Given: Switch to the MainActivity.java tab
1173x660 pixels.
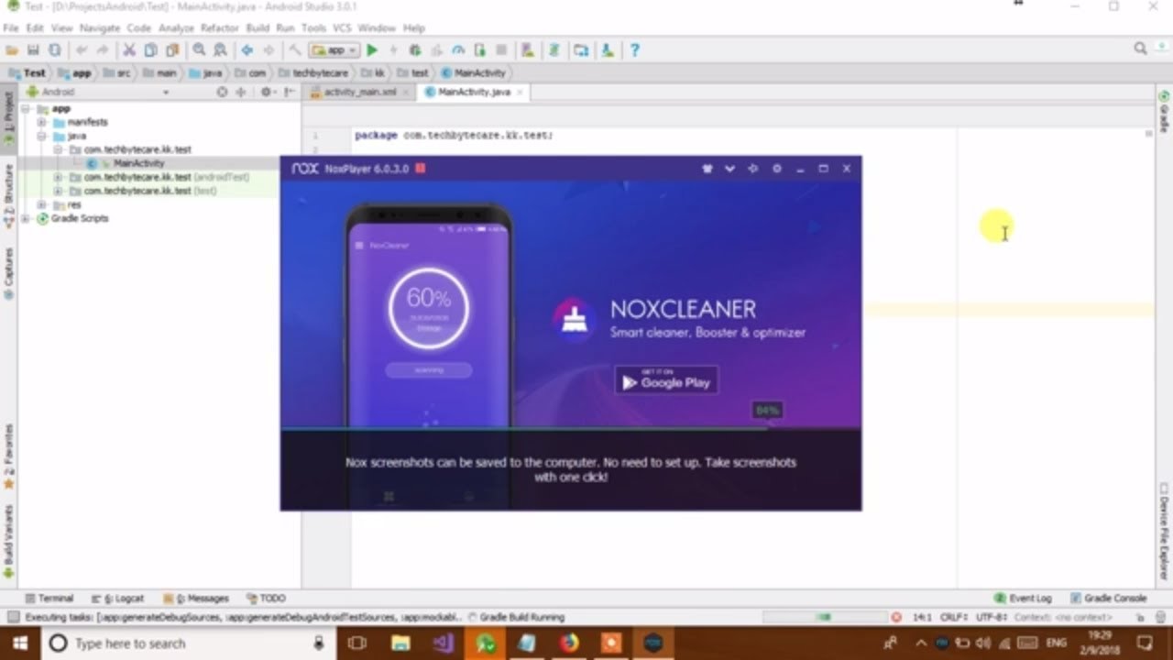Looking at the screenshot, I should tap(474, 92).
